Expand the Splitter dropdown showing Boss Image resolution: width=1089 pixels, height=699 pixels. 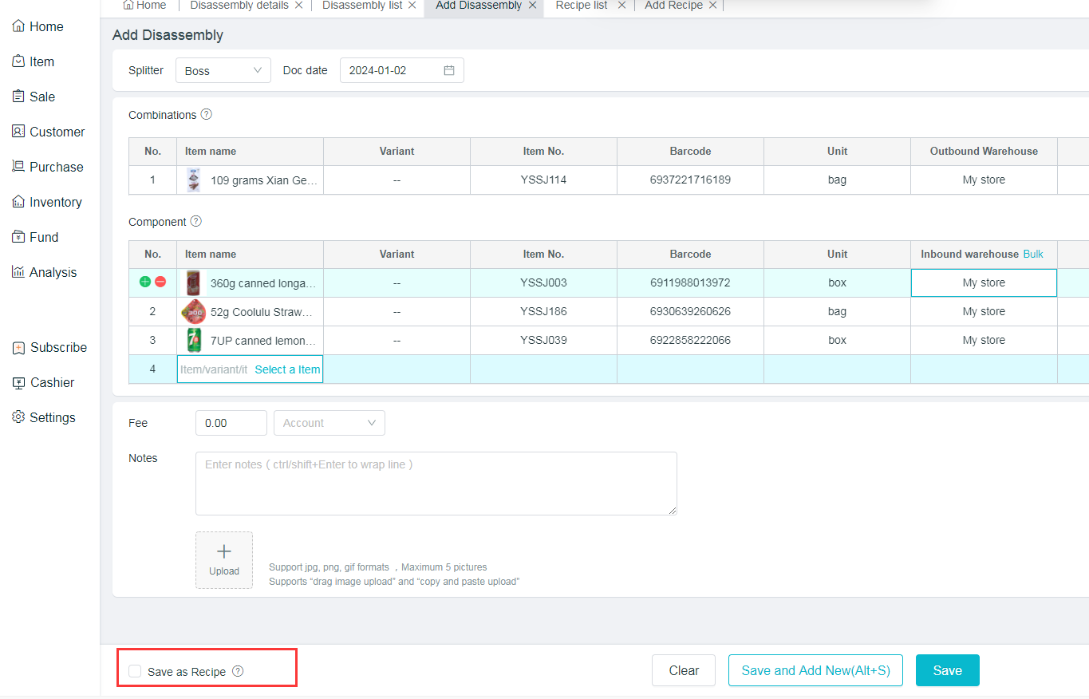click(223, 70)
